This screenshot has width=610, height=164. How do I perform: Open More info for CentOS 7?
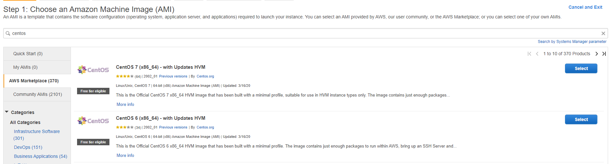pyautogui.click(x=125, y=105)
